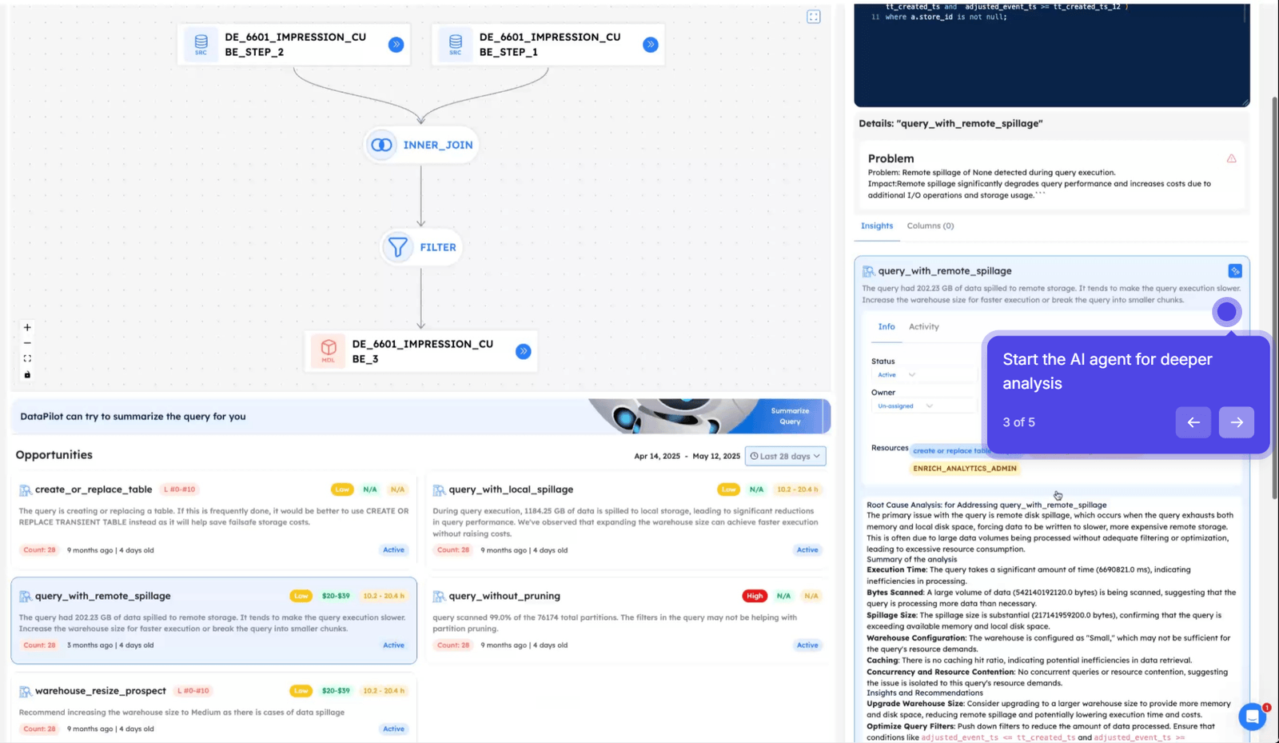Click inside the SQL code editor
Screen dimensions: 1279x743
click(1051, 54)
